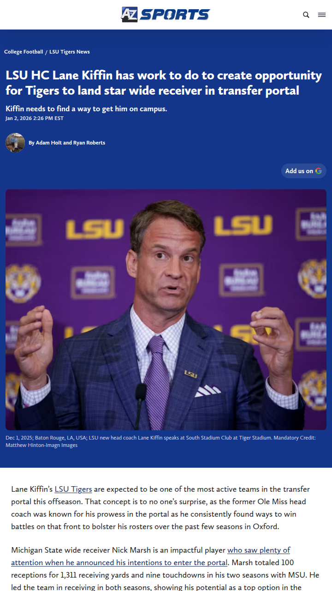Click the author avatar photo
332x591 pixels.
[15, 143]
